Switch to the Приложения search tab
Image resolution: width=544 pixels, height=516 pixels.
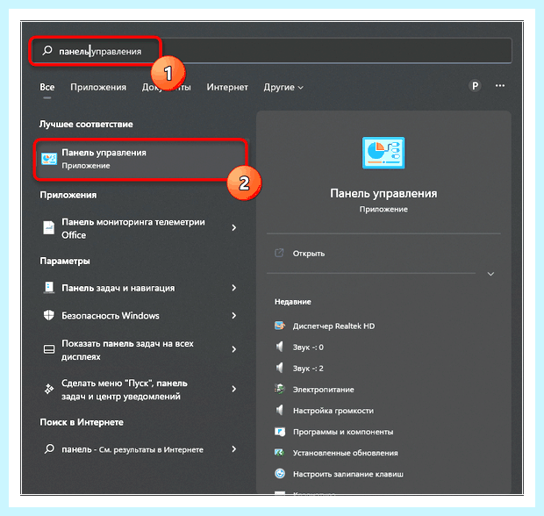point(98,87)
